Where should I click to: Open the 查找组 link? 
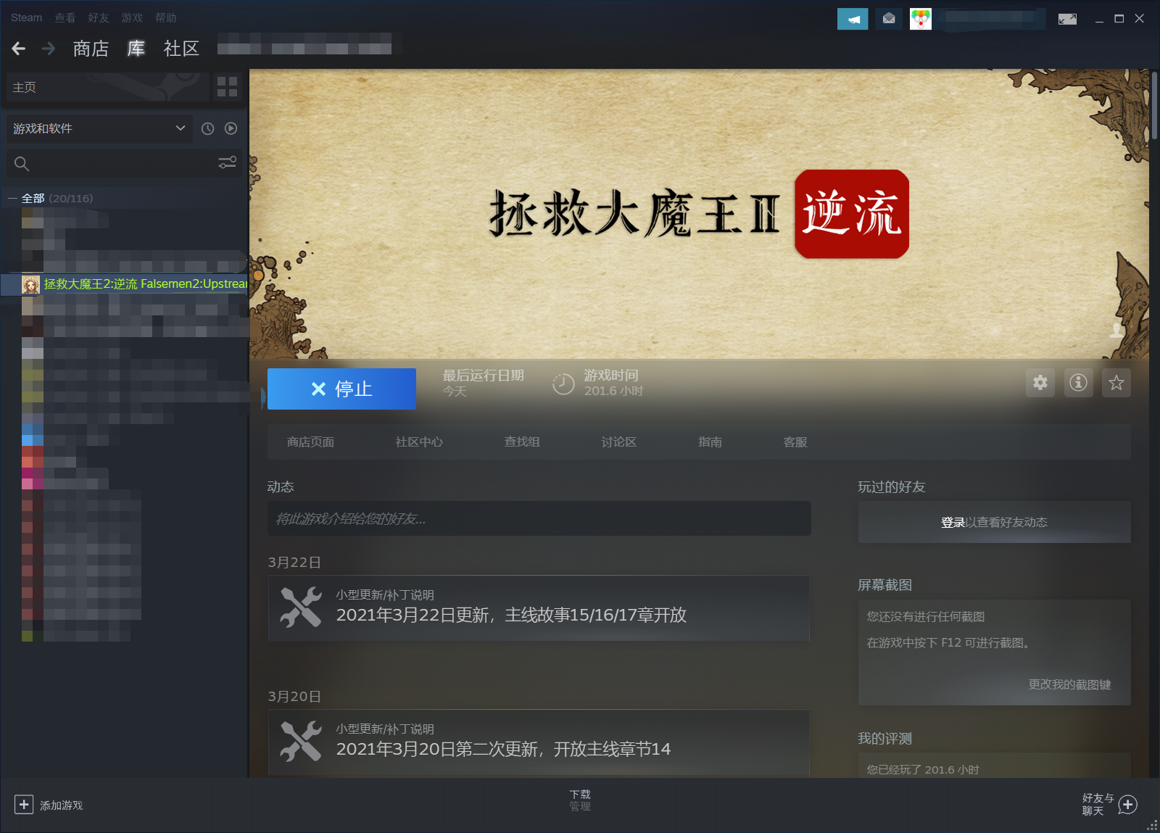[x=522, y=442]
